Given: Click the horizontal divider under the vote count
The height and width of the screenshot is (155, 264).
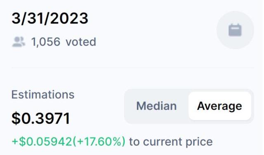Looking at the screenshot, I should pos(133,68).
